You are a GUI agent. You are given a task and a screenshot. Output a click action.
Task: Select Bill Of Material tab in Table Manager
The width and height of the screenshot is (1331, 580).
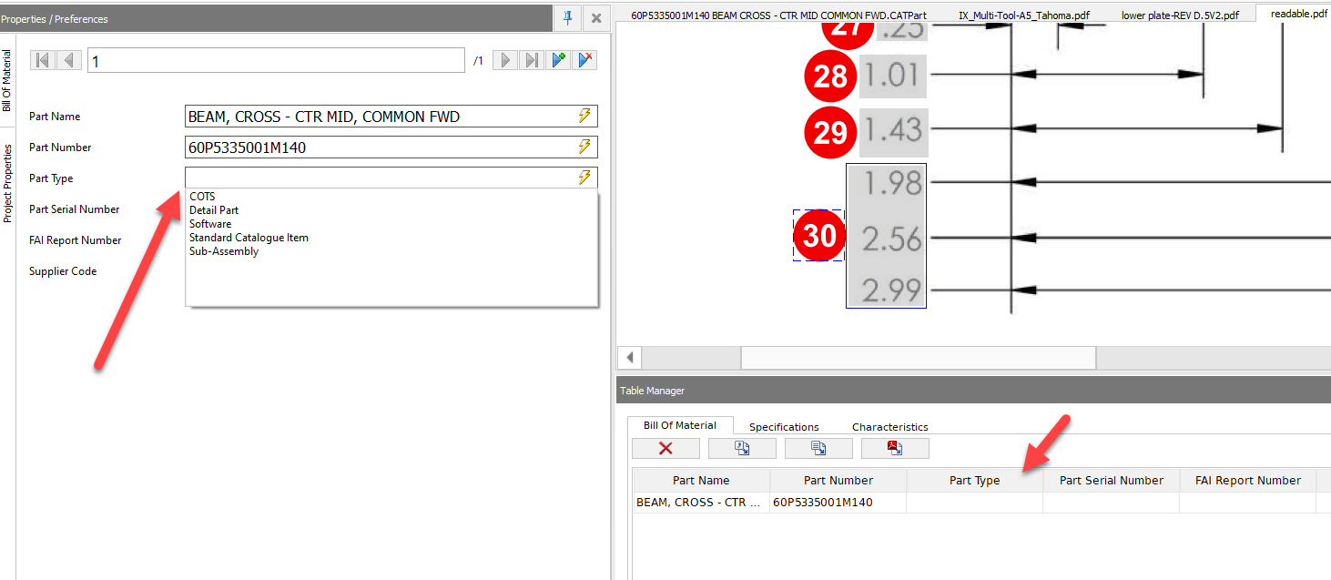tap(680, 425)
